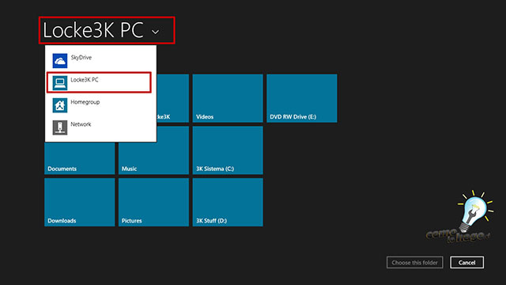This screenshot has width=506, height=285.
Task: Click the Homegroup house icon
Action: 60,105
